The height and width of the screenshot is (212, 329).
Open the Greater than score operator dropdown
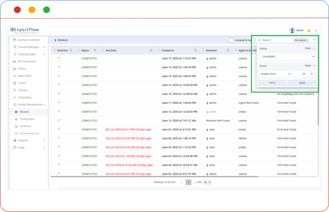[x=275, y=74]
